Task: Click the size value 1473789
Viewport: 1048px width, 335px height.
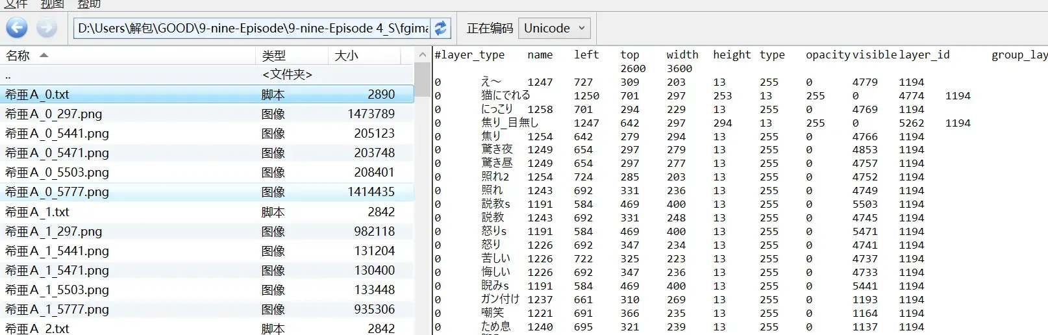Action: pyautogui.click(x=371, y=114)
